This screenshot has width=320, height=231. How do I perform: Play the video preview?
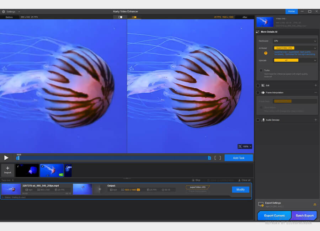tap(6, 158)
